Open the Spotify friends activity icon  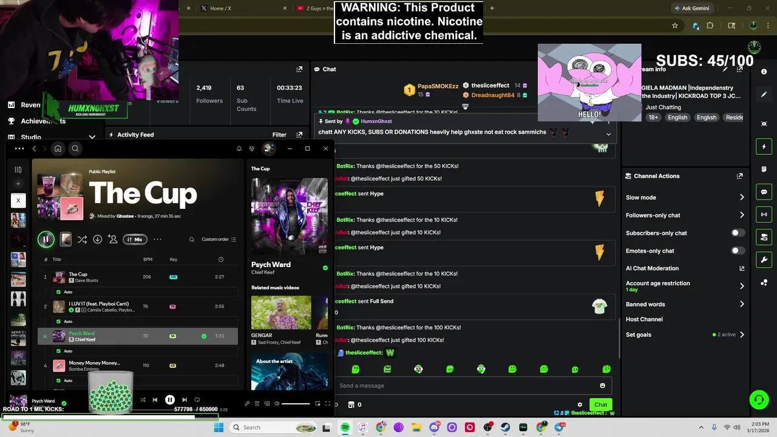[x=252, y=148]
